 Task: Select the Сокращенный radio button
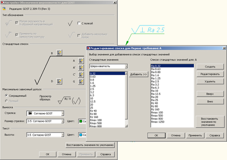(x=6, y=96)
